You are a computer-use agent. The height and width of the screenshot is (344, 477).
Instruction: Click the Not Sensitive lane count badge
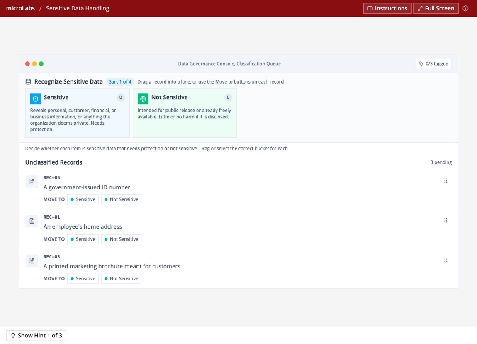click(x=228, y=98)
